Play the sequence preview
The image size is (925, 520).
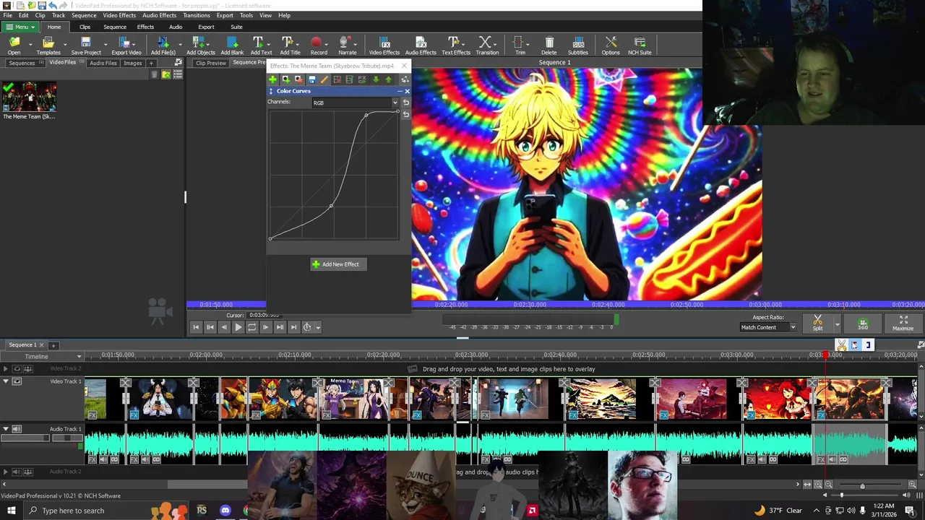[x=238, y=327]
